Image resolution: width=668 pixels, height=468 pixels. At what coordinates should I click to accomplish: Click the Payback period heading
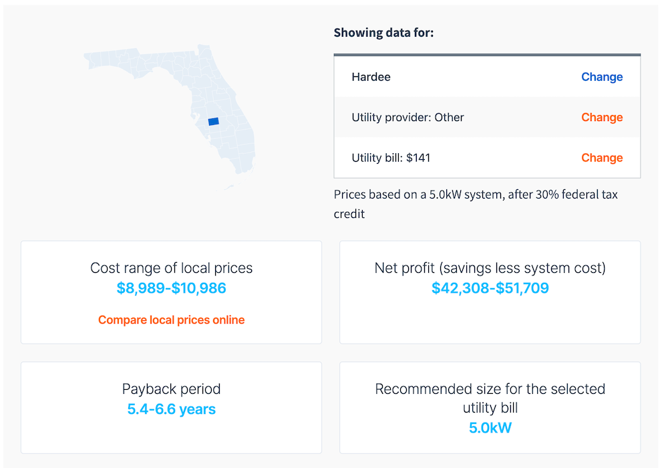tap(171, 388)
